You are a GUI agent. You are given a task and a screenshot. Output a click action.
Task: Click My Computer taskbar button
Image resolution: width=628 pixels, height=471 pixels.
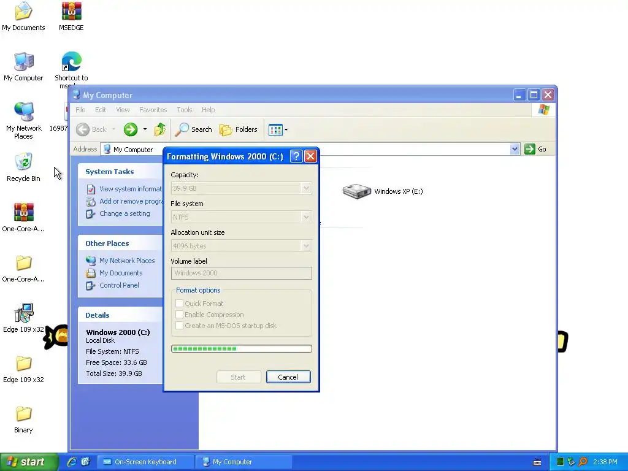click(243, 462)
